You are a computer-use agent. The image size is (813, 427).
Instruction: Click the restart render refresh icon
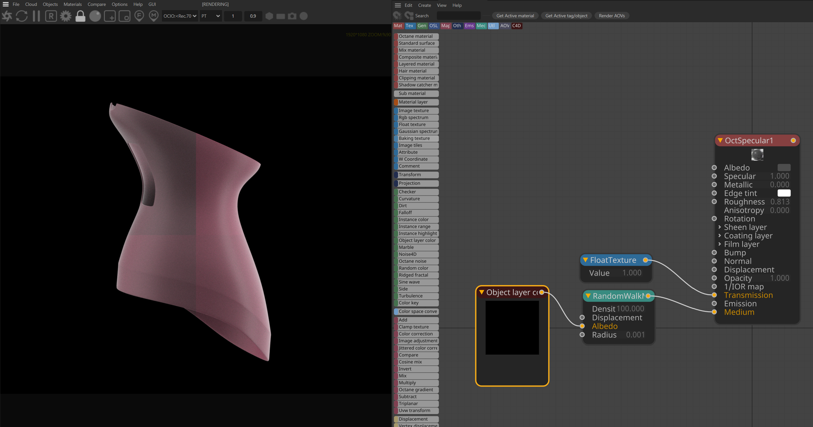[x=22, y=16]
